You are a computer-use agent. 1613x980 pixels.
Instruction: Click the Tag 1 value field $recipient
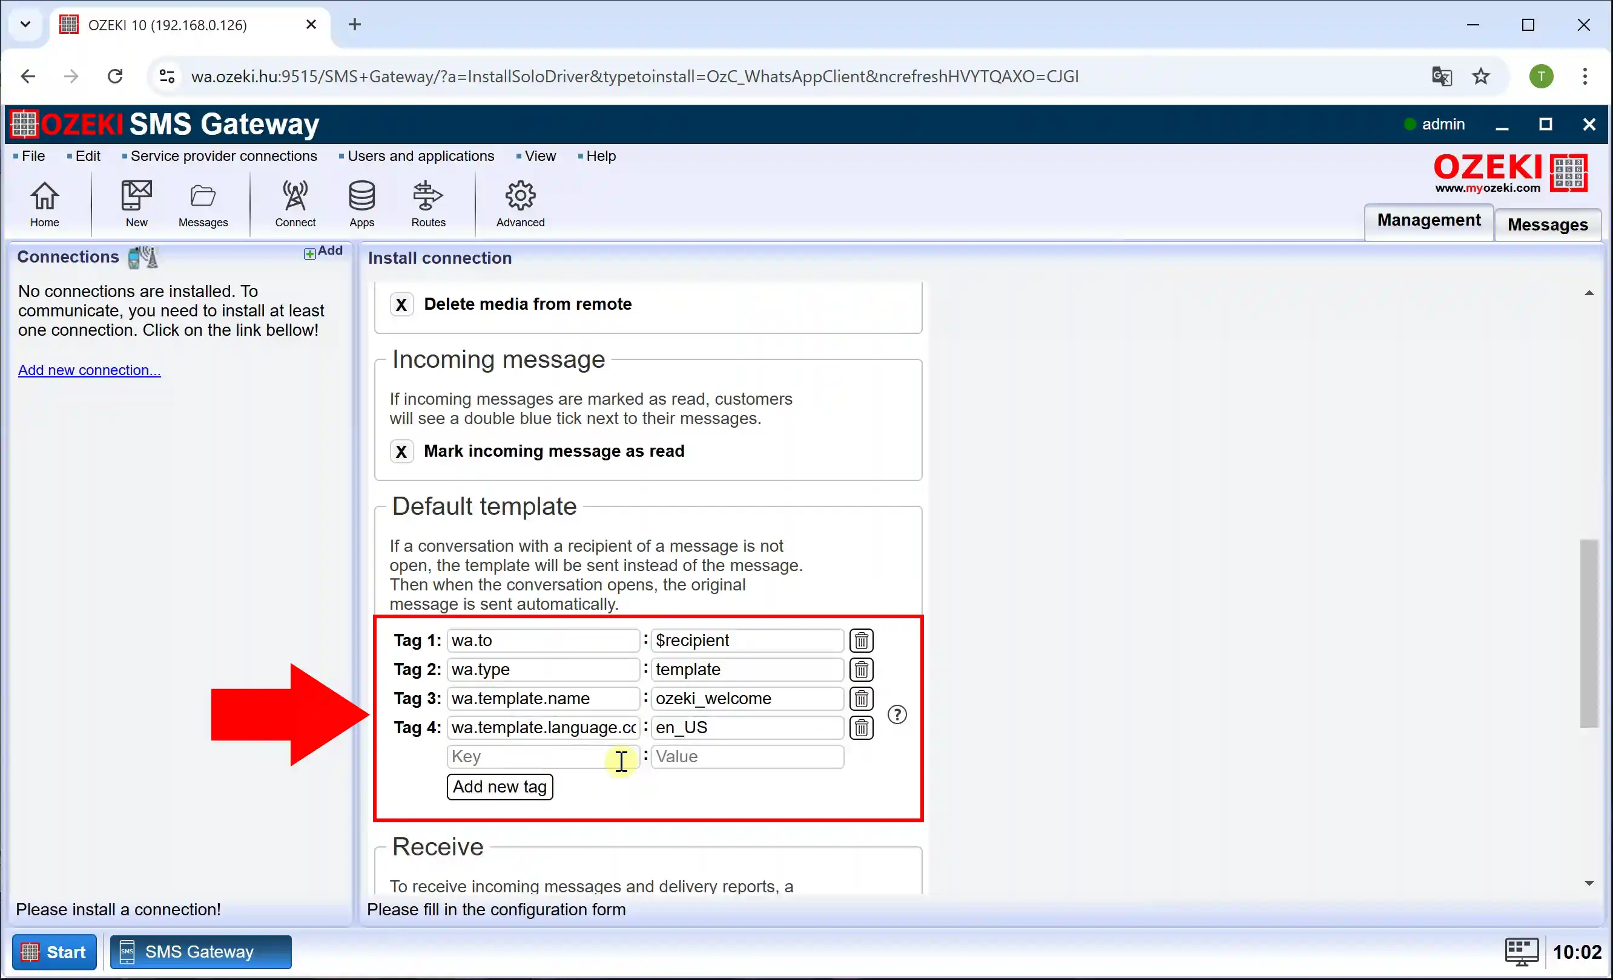pos(747,641)
